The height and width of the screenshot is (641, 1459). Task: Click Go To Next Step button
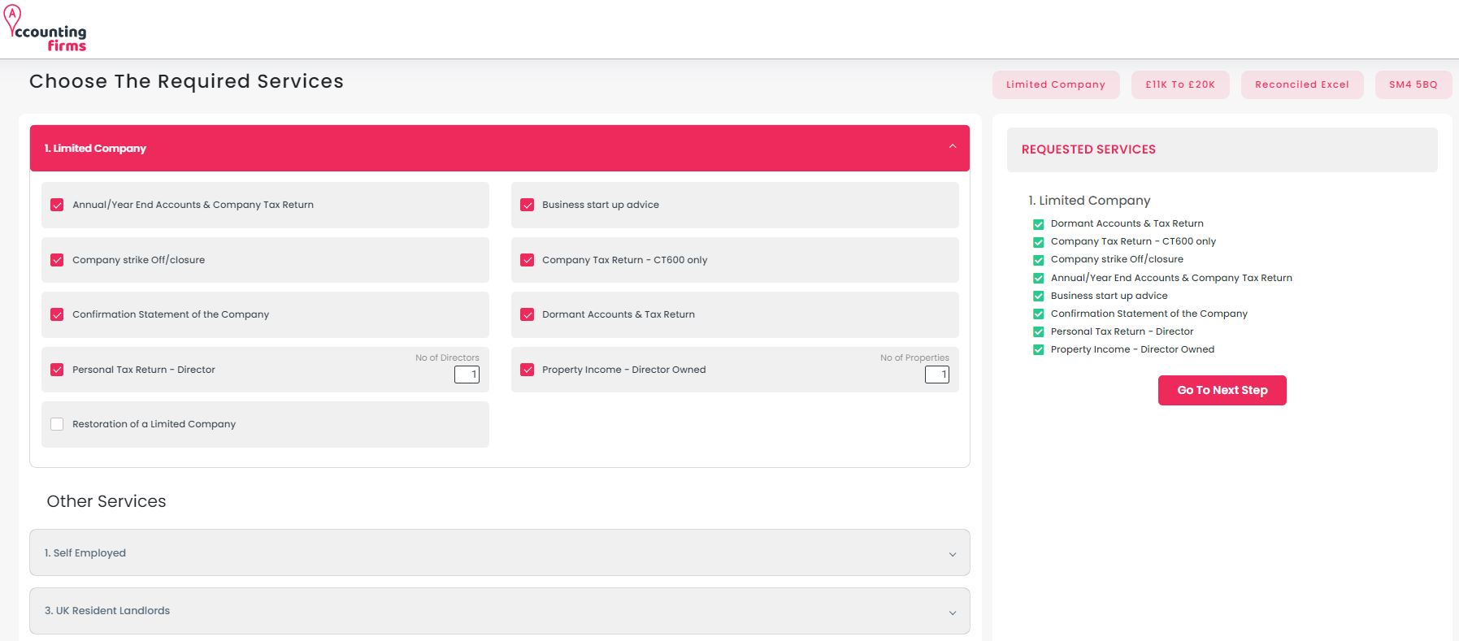pos(1222,390)
